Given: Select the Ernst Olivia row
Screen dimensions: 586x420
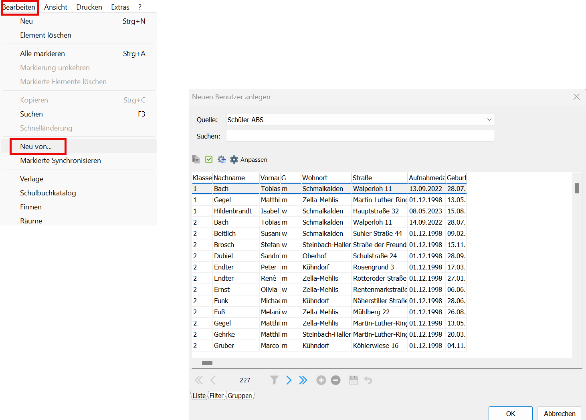Looking at the screenshot, I should (x=329, y=289).
